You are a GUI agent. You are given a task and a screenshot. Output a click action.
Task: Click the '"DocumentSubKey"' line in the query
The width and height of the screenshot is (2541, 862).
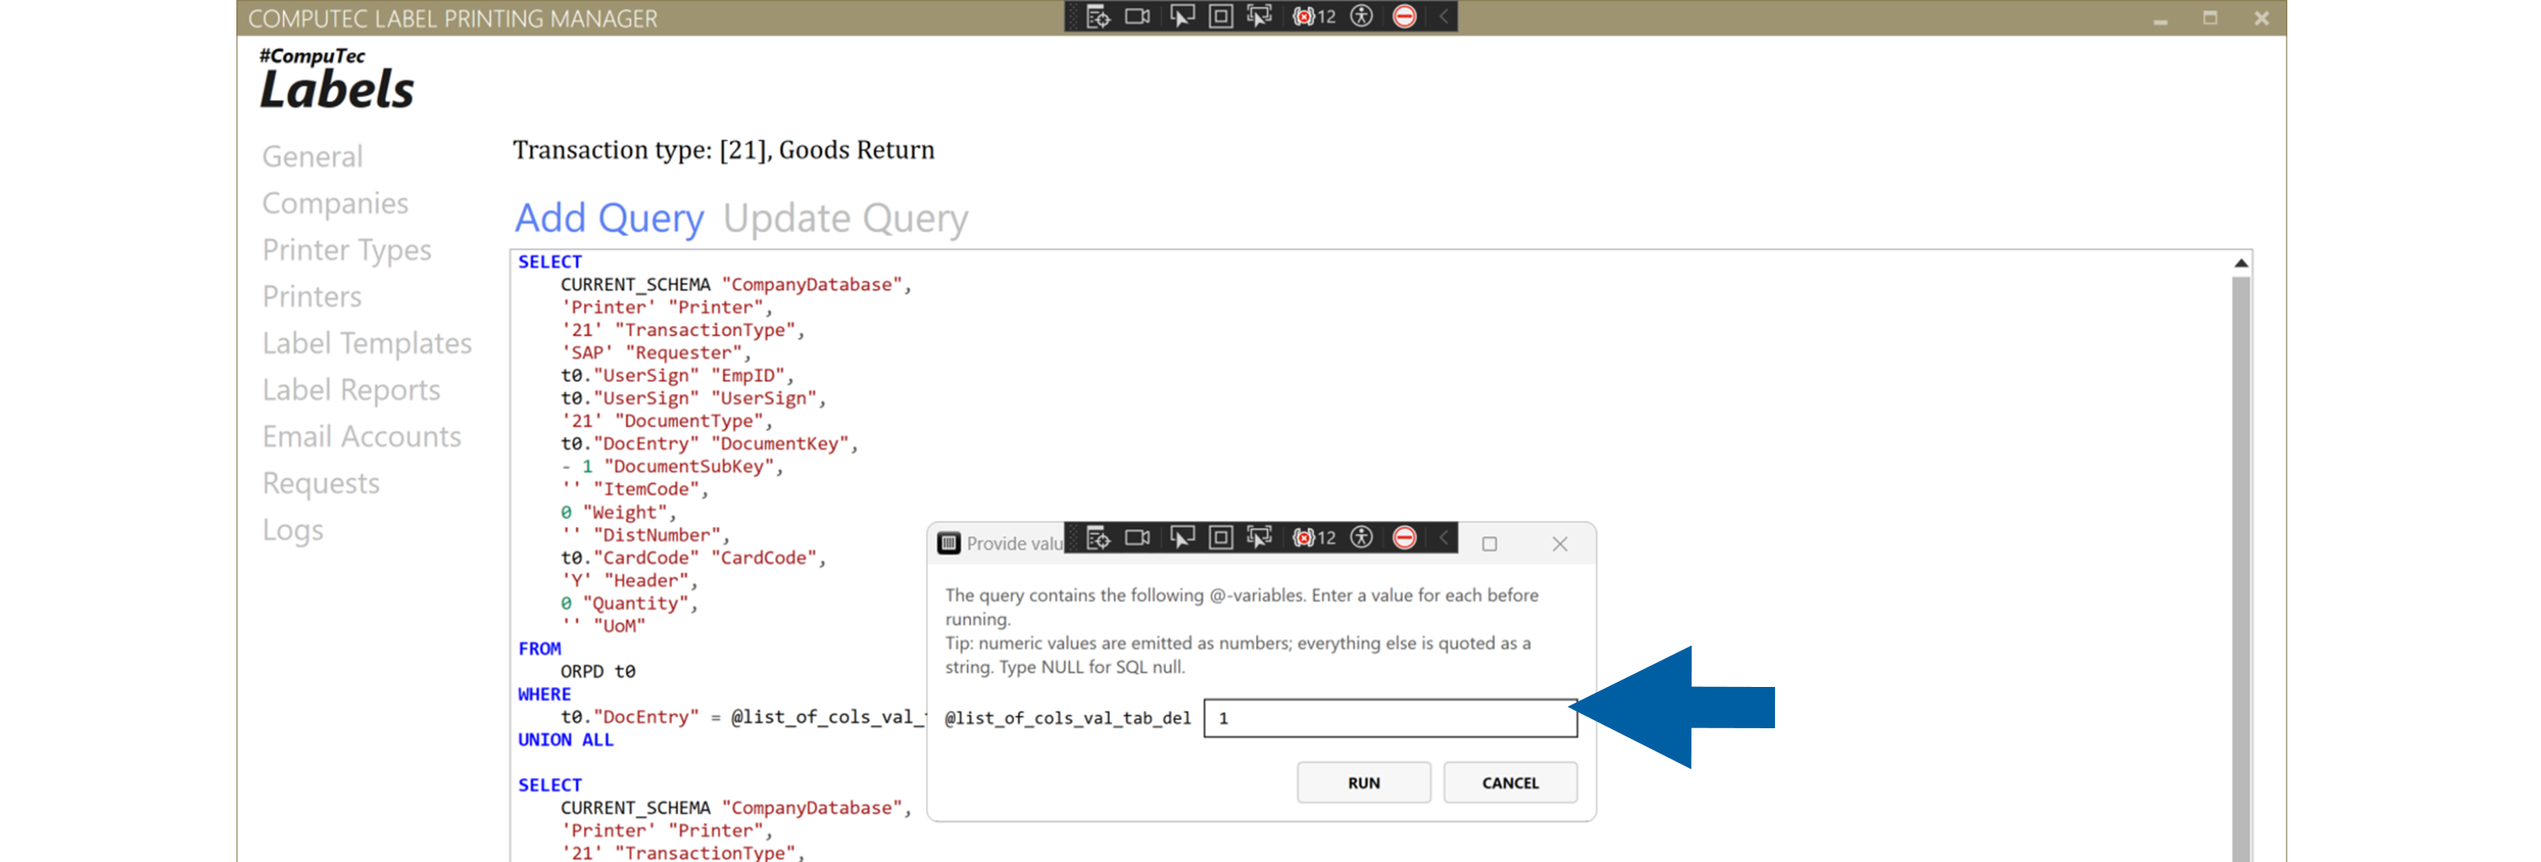(x=672, y=467)
